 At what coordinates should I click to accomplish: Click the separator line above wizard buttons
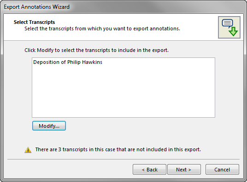click(x=123, y=159)
